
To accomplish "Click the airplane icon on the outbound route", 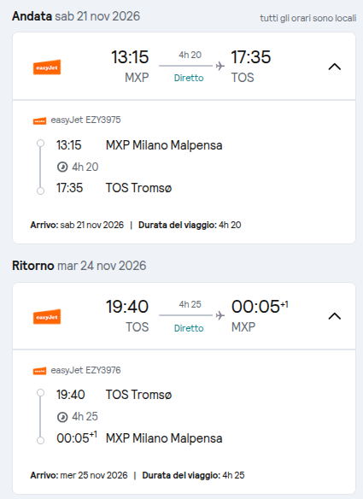I will pos(220,66).
